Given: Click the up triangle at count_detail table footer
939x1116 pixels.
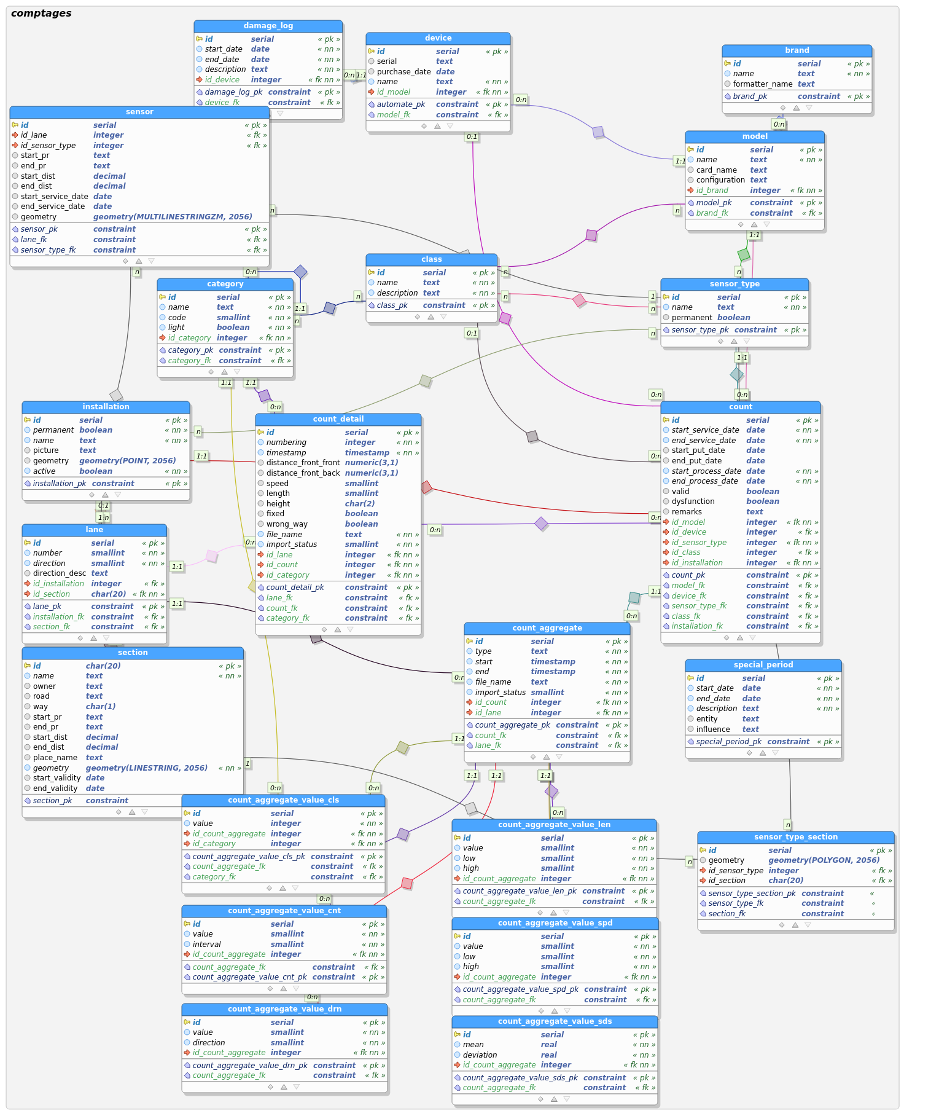Looking at the screenshot, I should click(x=337, y=629).
